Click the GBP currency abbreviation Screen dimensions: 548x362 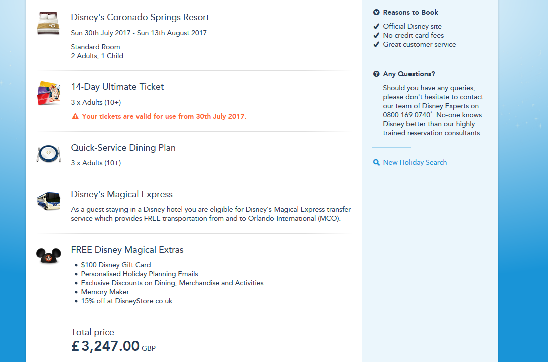click(x=148, y=348)
